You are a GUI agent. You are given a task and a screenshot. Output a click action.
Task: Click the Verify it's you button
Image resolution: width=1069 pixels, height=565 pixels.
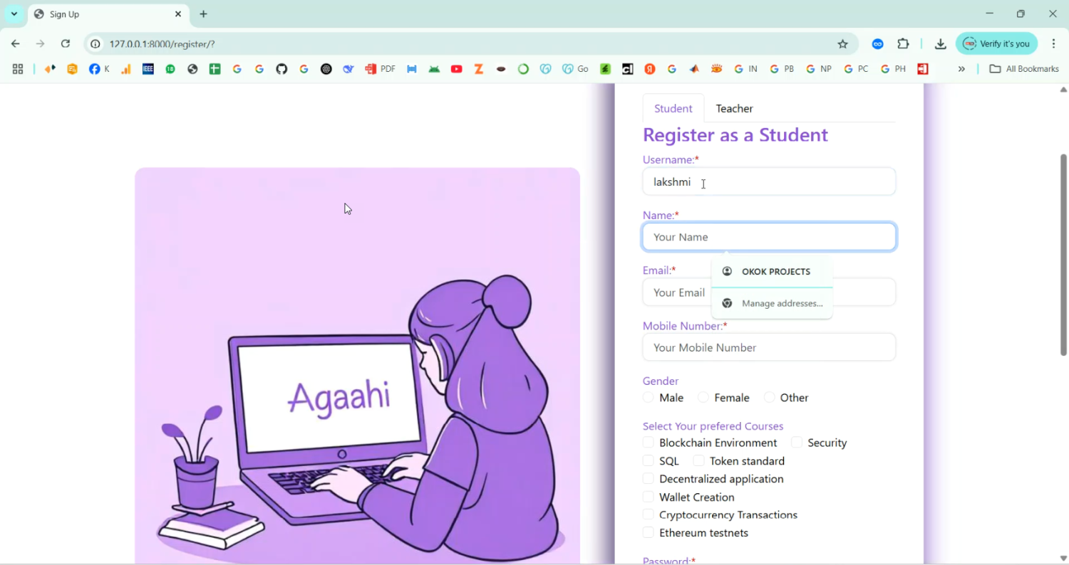point(996,43)
